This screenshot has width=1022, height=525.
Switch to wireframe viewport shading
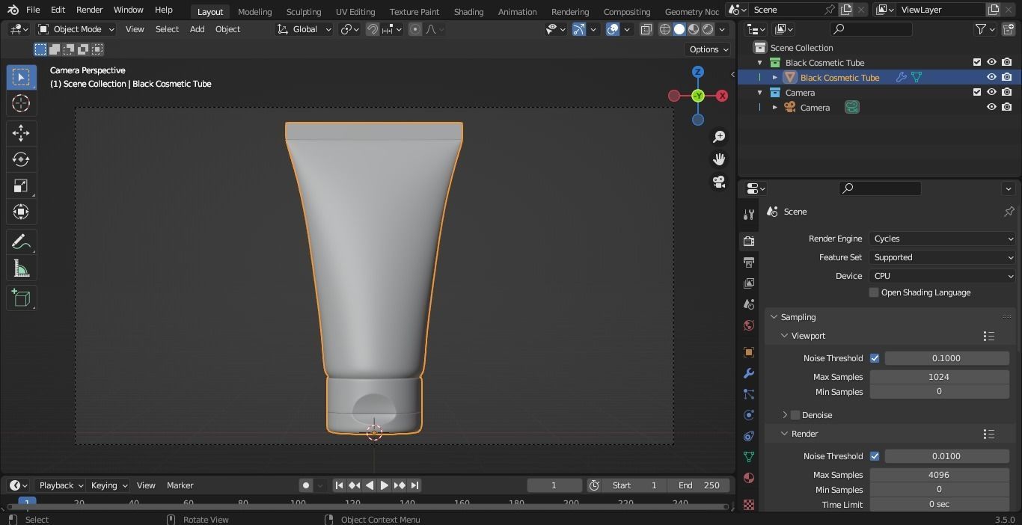[665, 29]
